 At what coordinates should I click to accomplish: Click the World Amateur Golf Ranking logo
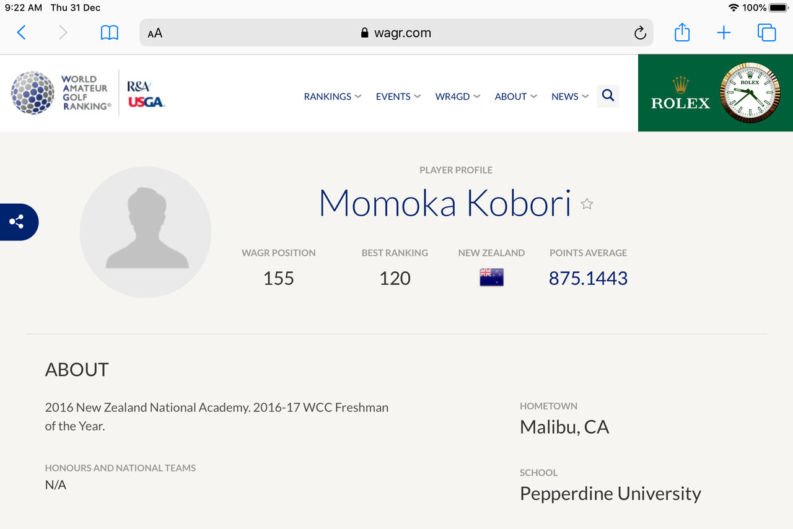click(61, 93)
